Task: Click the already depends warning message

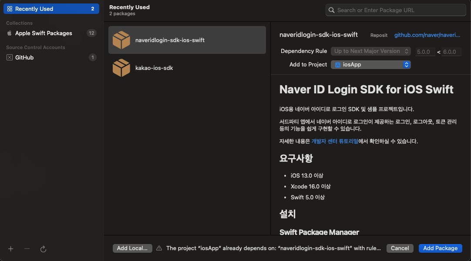Action: (273, 248)
